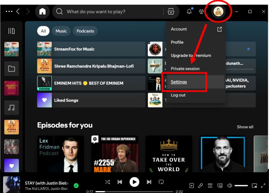
Task: Select the Podcasts filter chip
Action: click(85, 31)
